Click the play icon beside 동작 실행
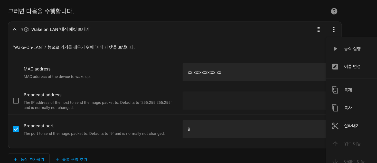Screen dimensions: 377x163 tap(335, 49)
